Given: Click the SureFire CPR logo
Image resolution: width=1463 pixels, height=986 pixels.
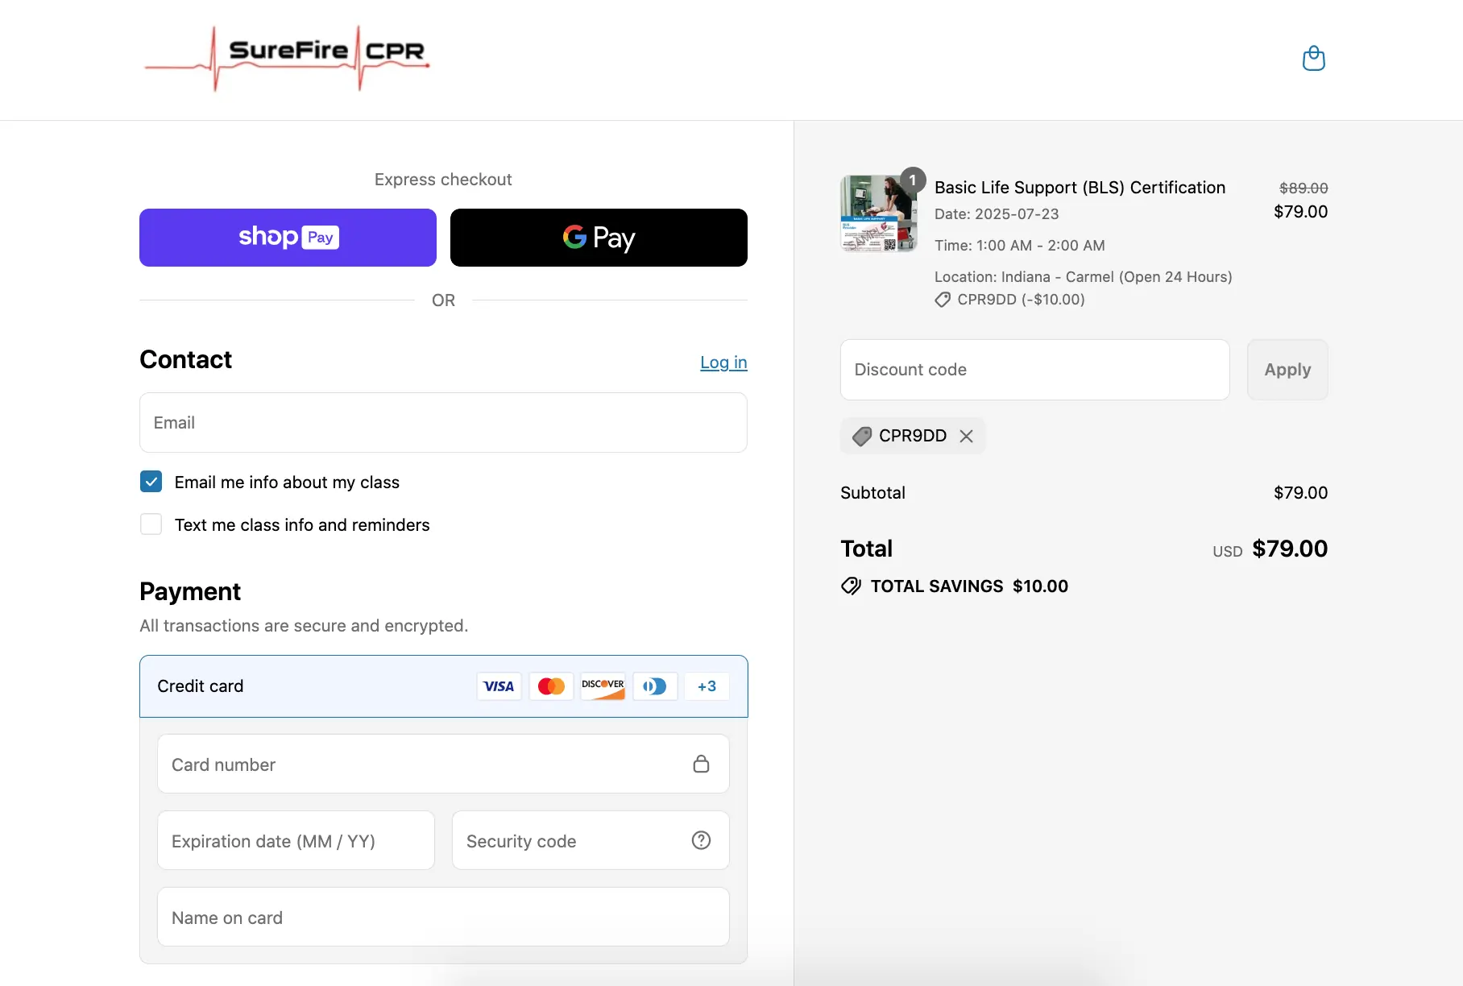Looking at the screenshot, I should click(288, 58).
